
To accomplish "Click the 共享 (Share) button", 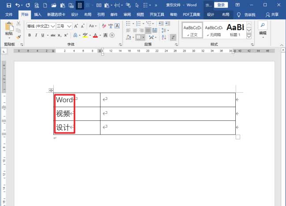I will click(x=272, y=15).
